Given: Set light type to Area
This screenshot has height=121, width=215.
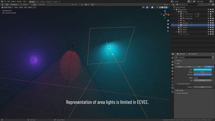Looking at the screenshot, I should (x=209, y=67).
